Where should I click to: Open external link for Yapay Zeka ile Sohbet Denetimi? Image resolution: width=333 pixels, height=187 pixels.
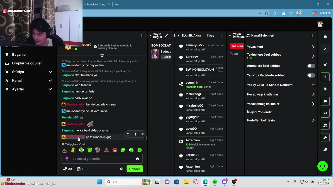[313, 85]
